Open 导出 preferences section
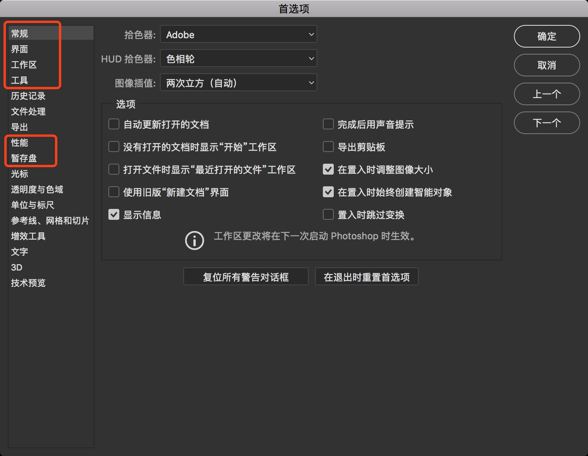Viewport: 588px width, 456px height. (51, 127)
